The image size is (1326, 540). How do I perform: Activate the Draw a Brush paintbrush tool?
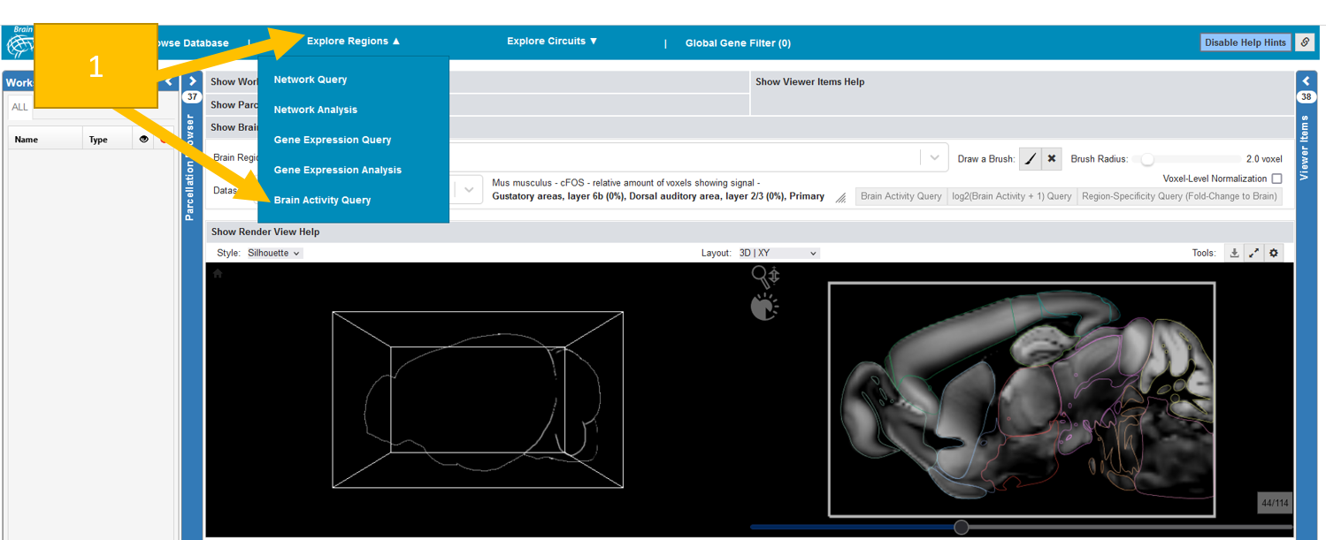1030,159
